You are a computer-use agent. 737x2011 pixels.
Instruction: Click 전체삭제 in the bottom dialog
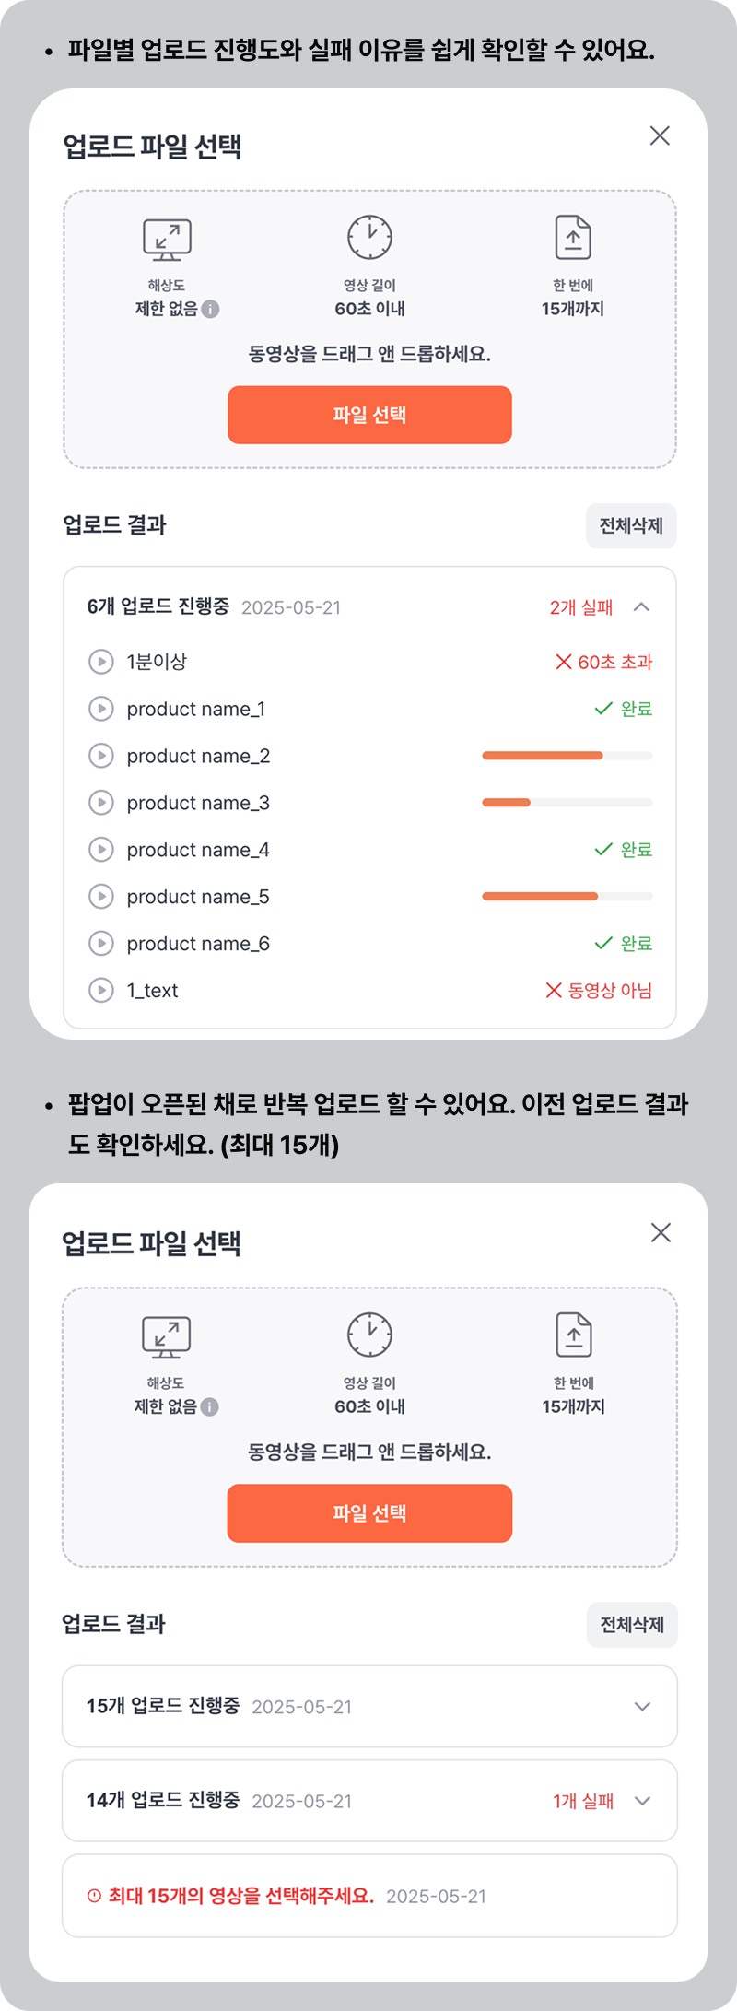coord(632,1625)
